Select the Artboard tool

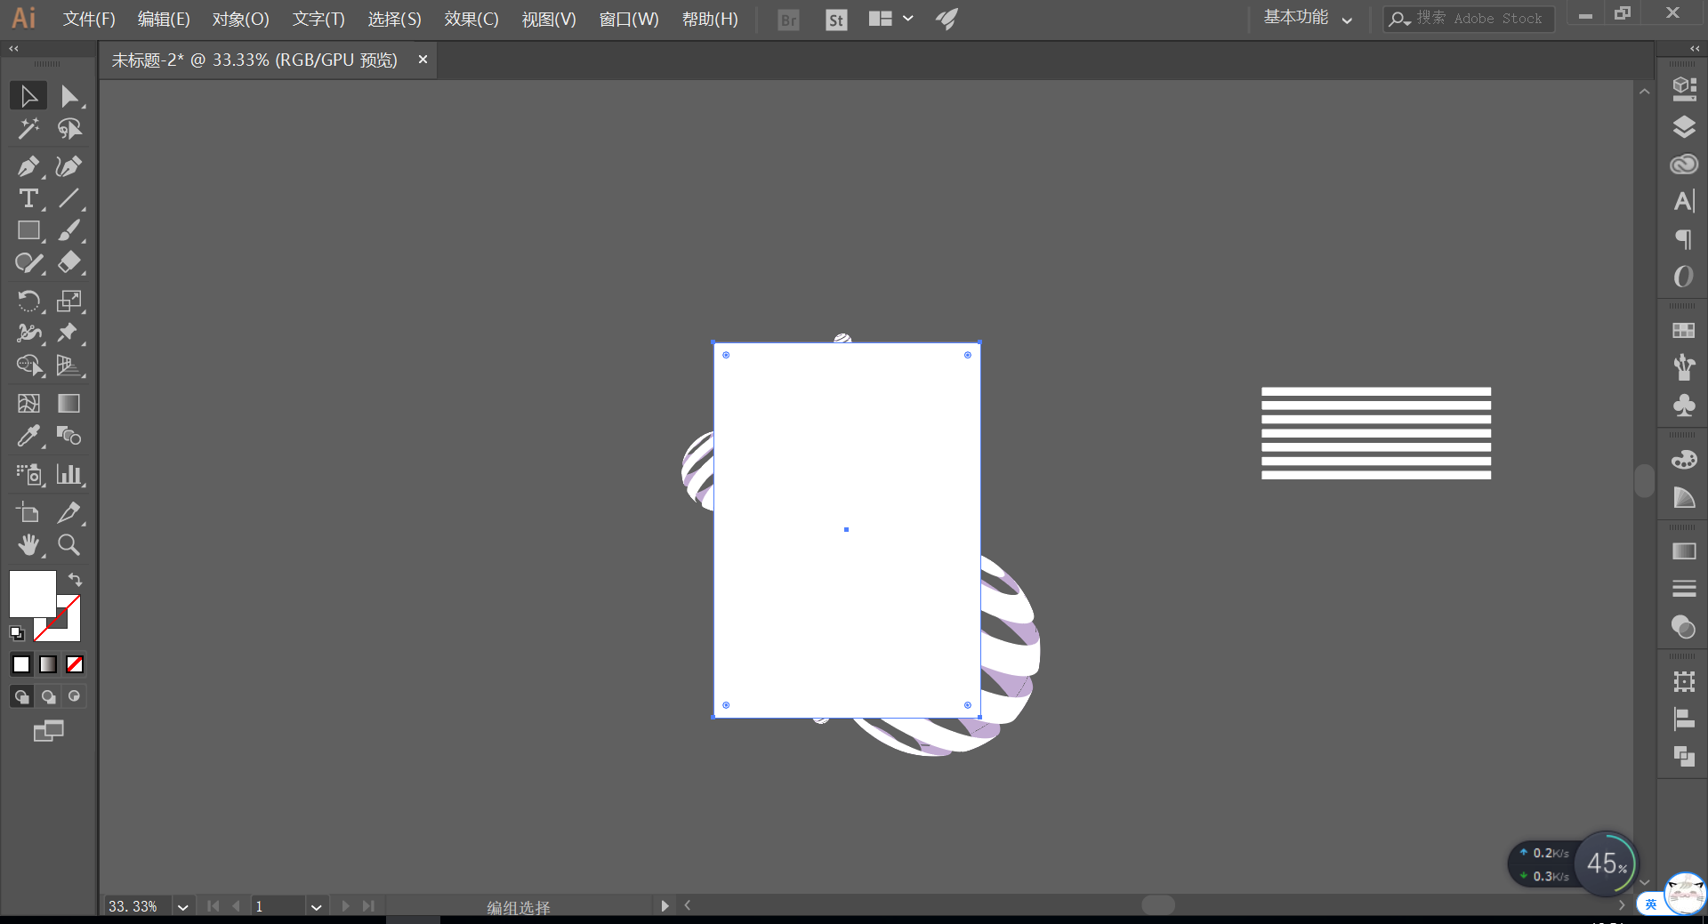pyautogui.click(x=28, y=512)
